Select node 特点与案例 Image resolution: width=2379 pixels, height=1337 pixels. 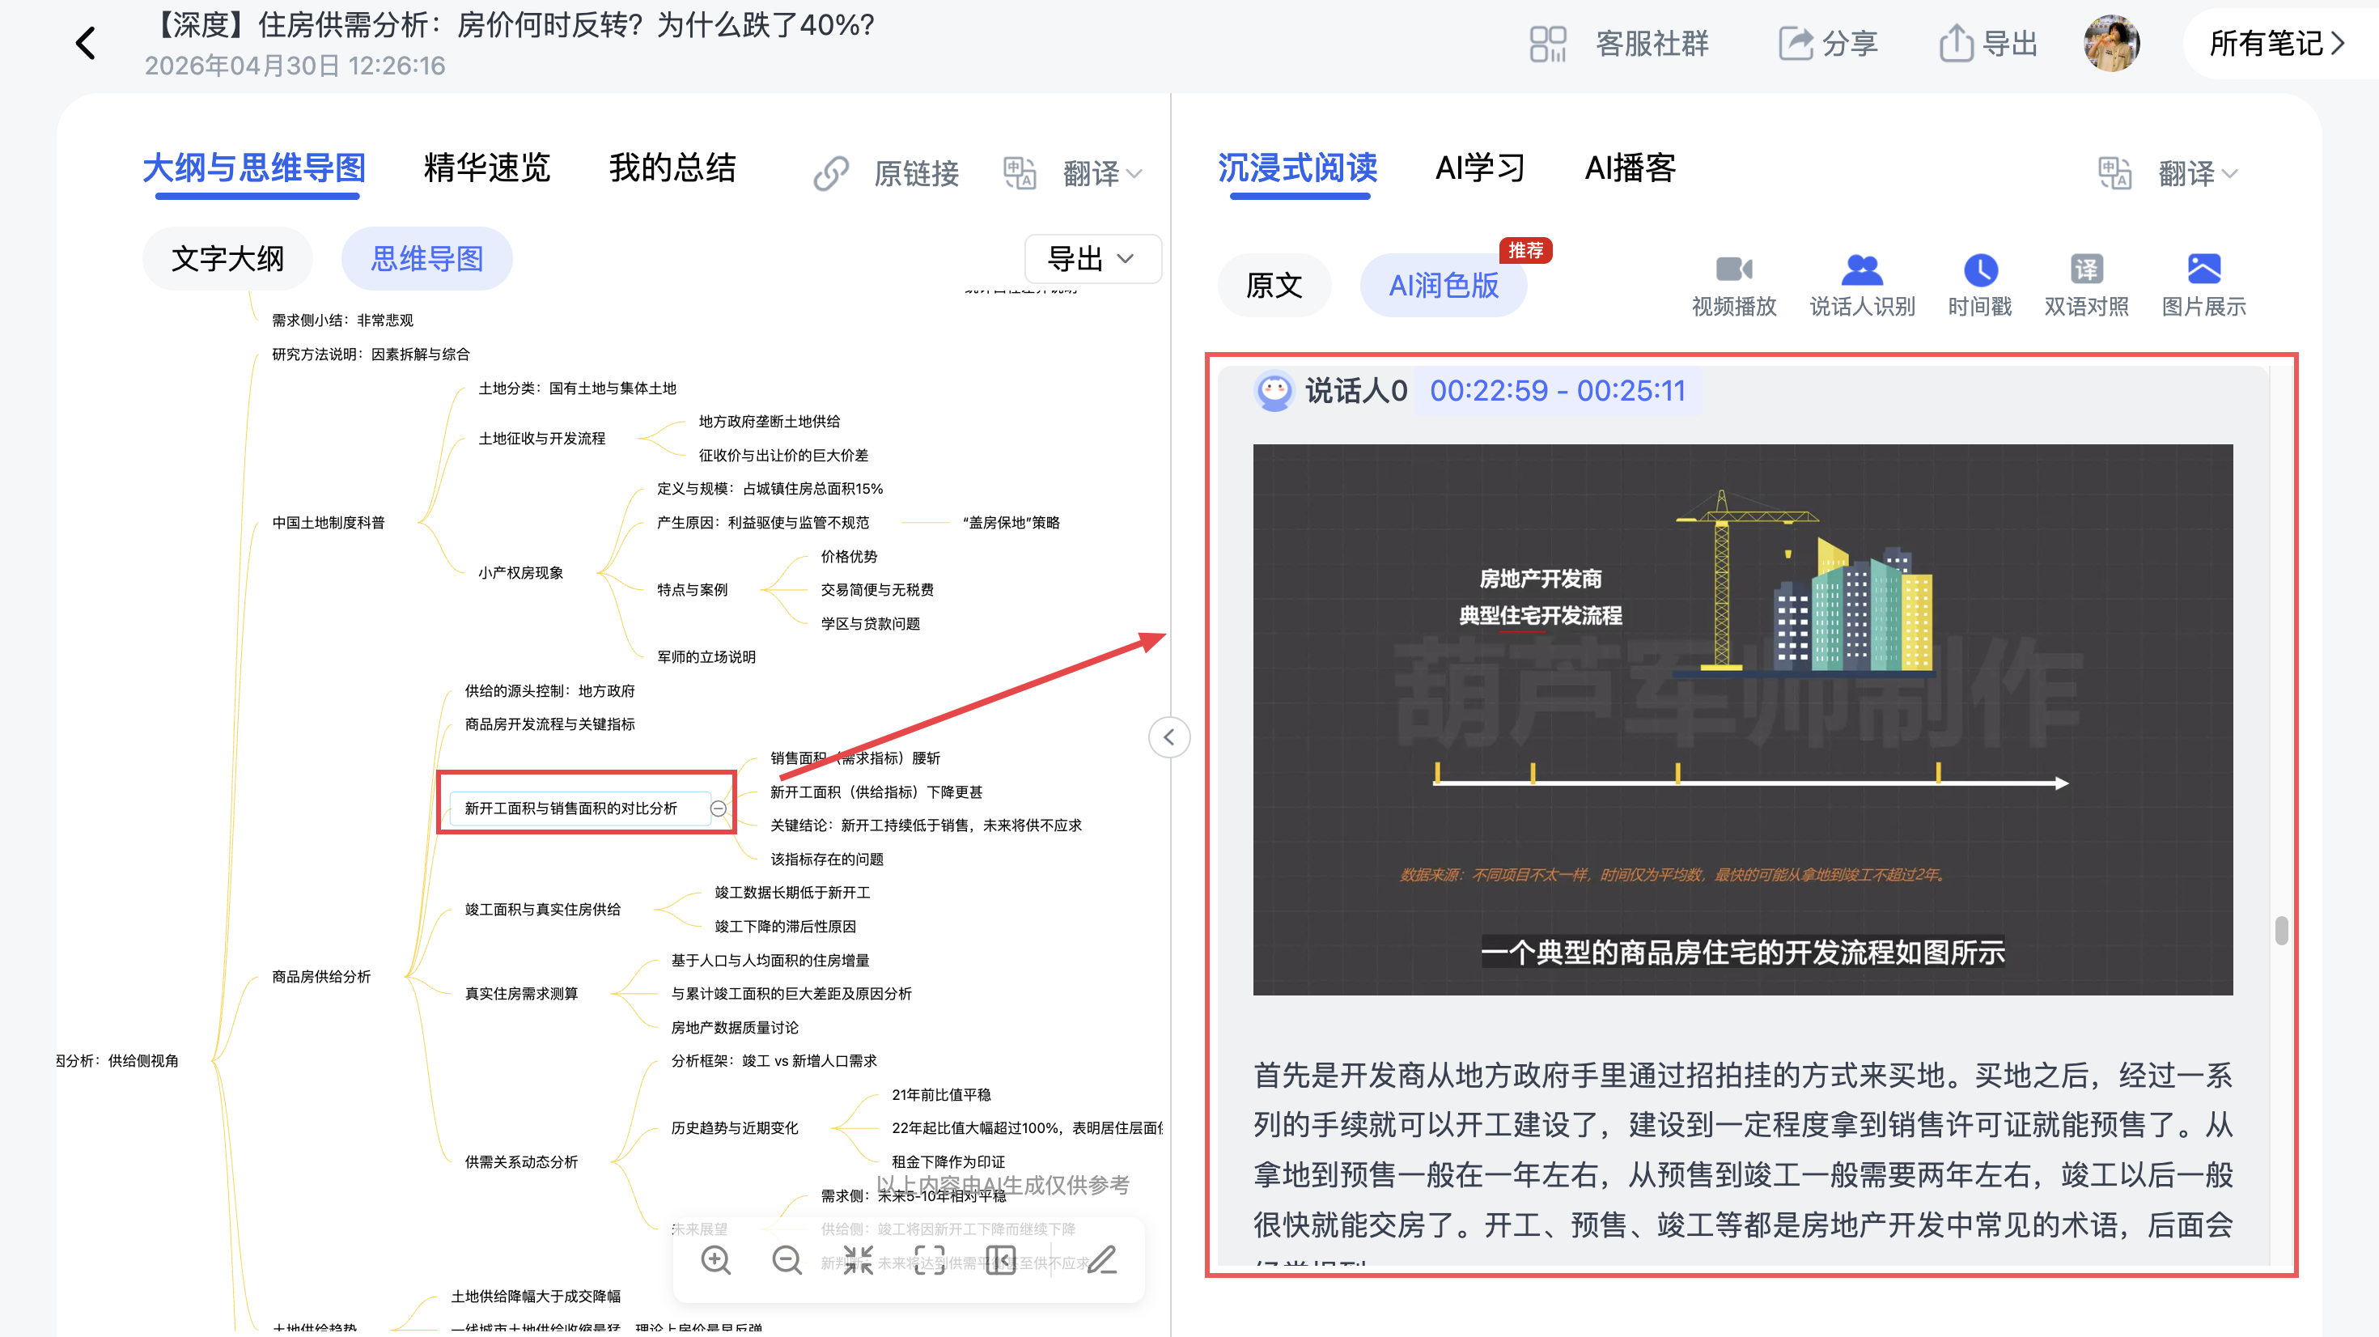click(x=693, y=591)
